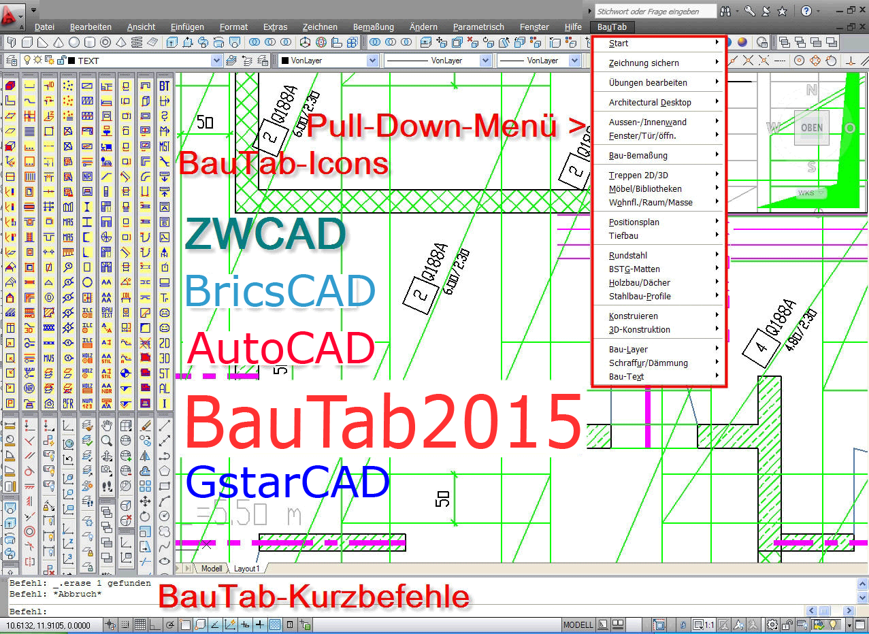This screenshot has width=869, height=634.
Task: Select the Walk footsteps icon
Action: click(107, 486)
